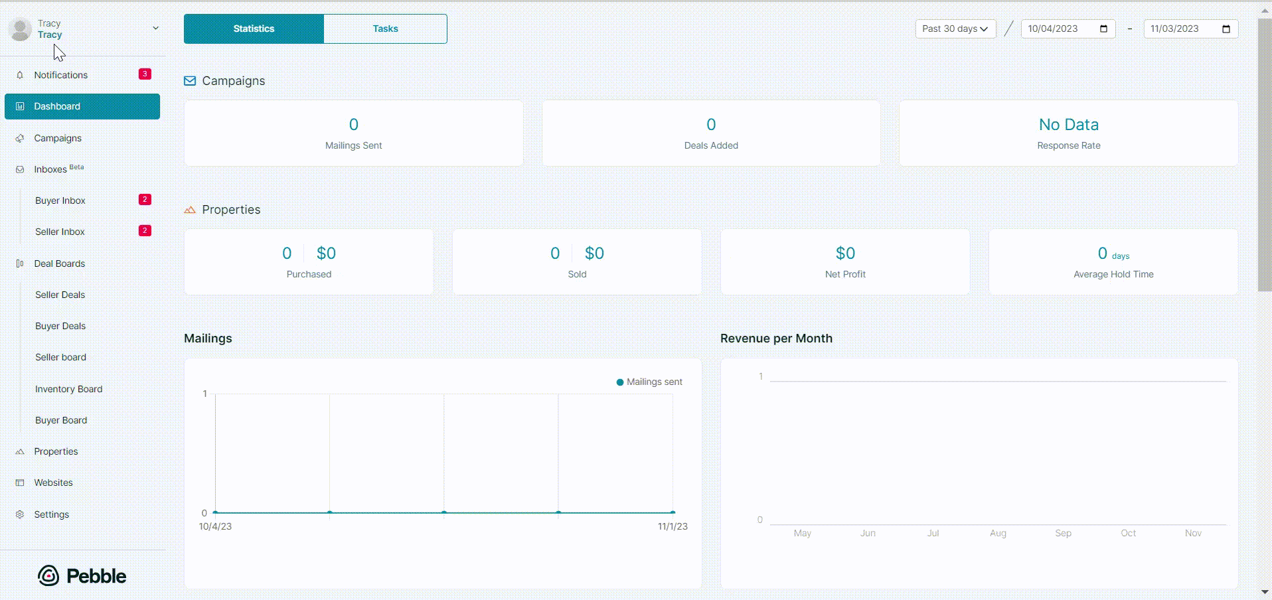Click the Deals Added card
This screenshot has width=1272, height=600.
(x=711, y=133)
